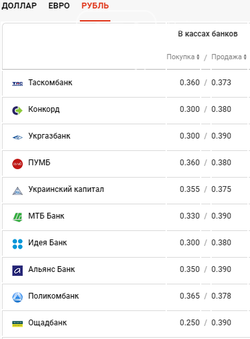Click the Альянс Банк logo icon
This screenshot has width=250, height=339.
pos(18,271)
